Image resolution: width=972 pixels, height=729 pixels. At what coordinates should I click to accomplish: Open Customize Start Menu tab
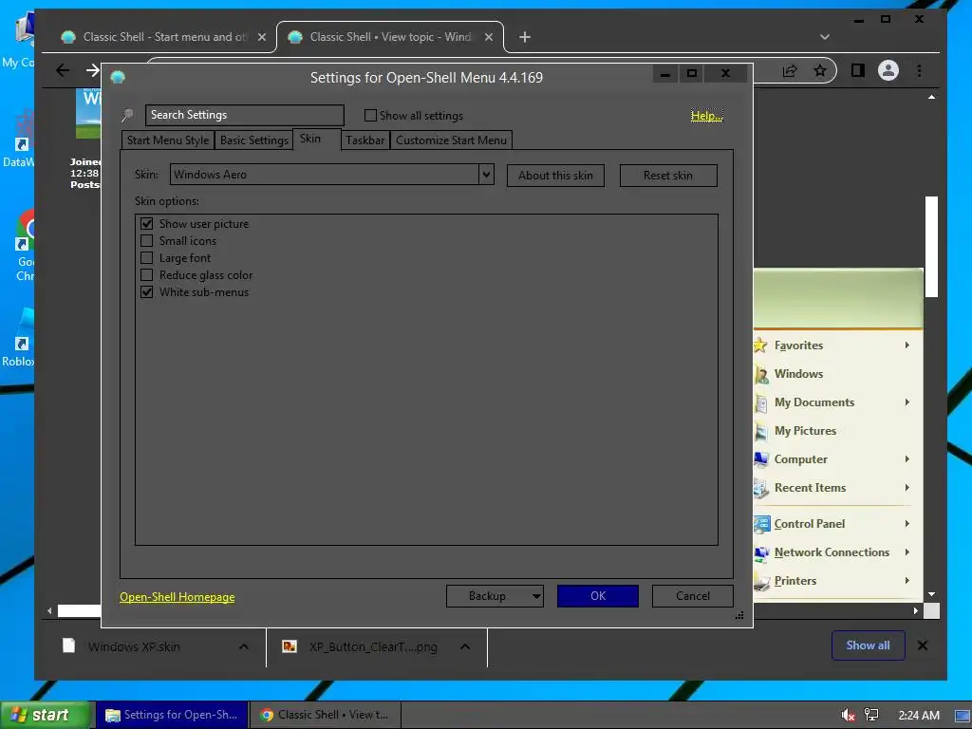point(451,140)
